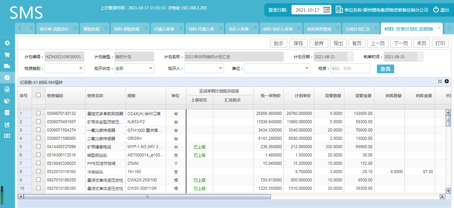Toggle the select-all checkbox in table header
This screenshot has width=454, height=208.
(x=38, y=95)
